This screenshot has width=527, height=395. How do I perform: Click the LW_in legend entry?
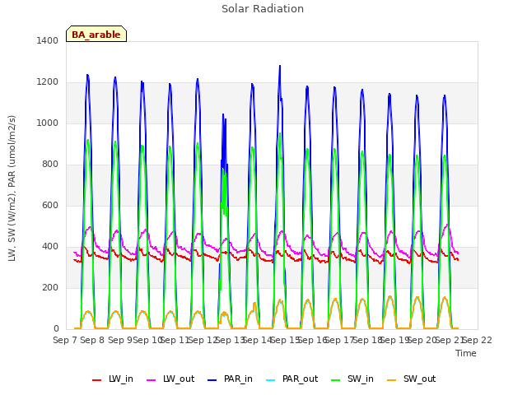tap(113, 379)
